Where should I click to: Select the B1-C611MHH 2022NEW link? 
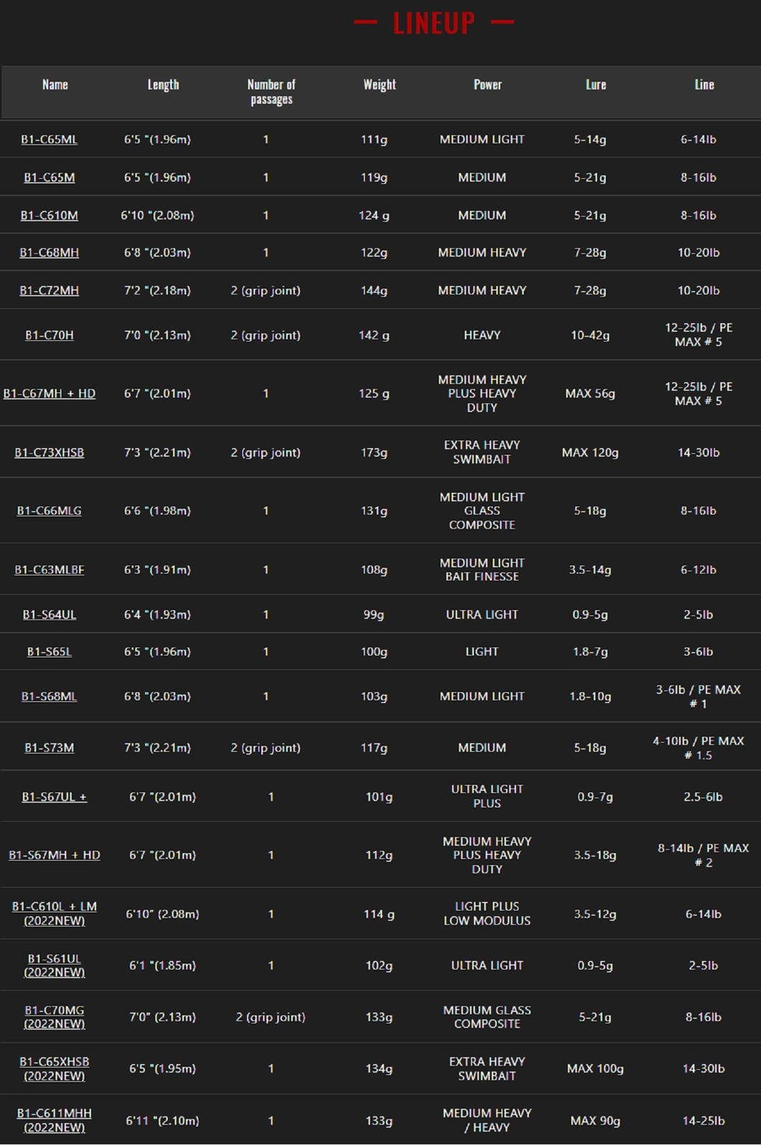[54, 1120]
